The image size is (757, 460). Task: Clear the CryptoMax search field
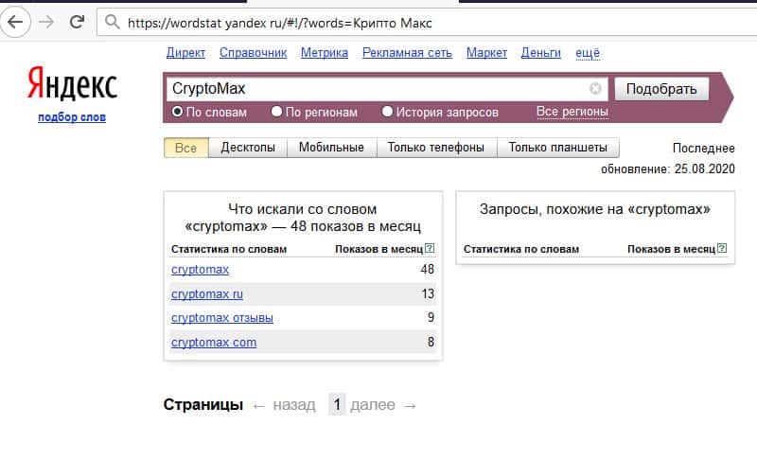pyautogui.click(x=595, y=89)
